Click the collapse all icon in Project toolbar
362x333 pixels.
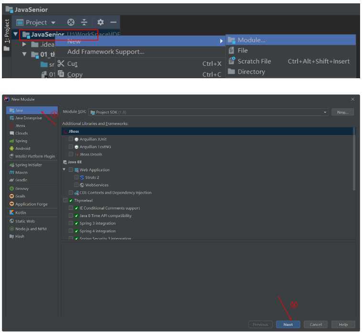click(x=84, y=22)
